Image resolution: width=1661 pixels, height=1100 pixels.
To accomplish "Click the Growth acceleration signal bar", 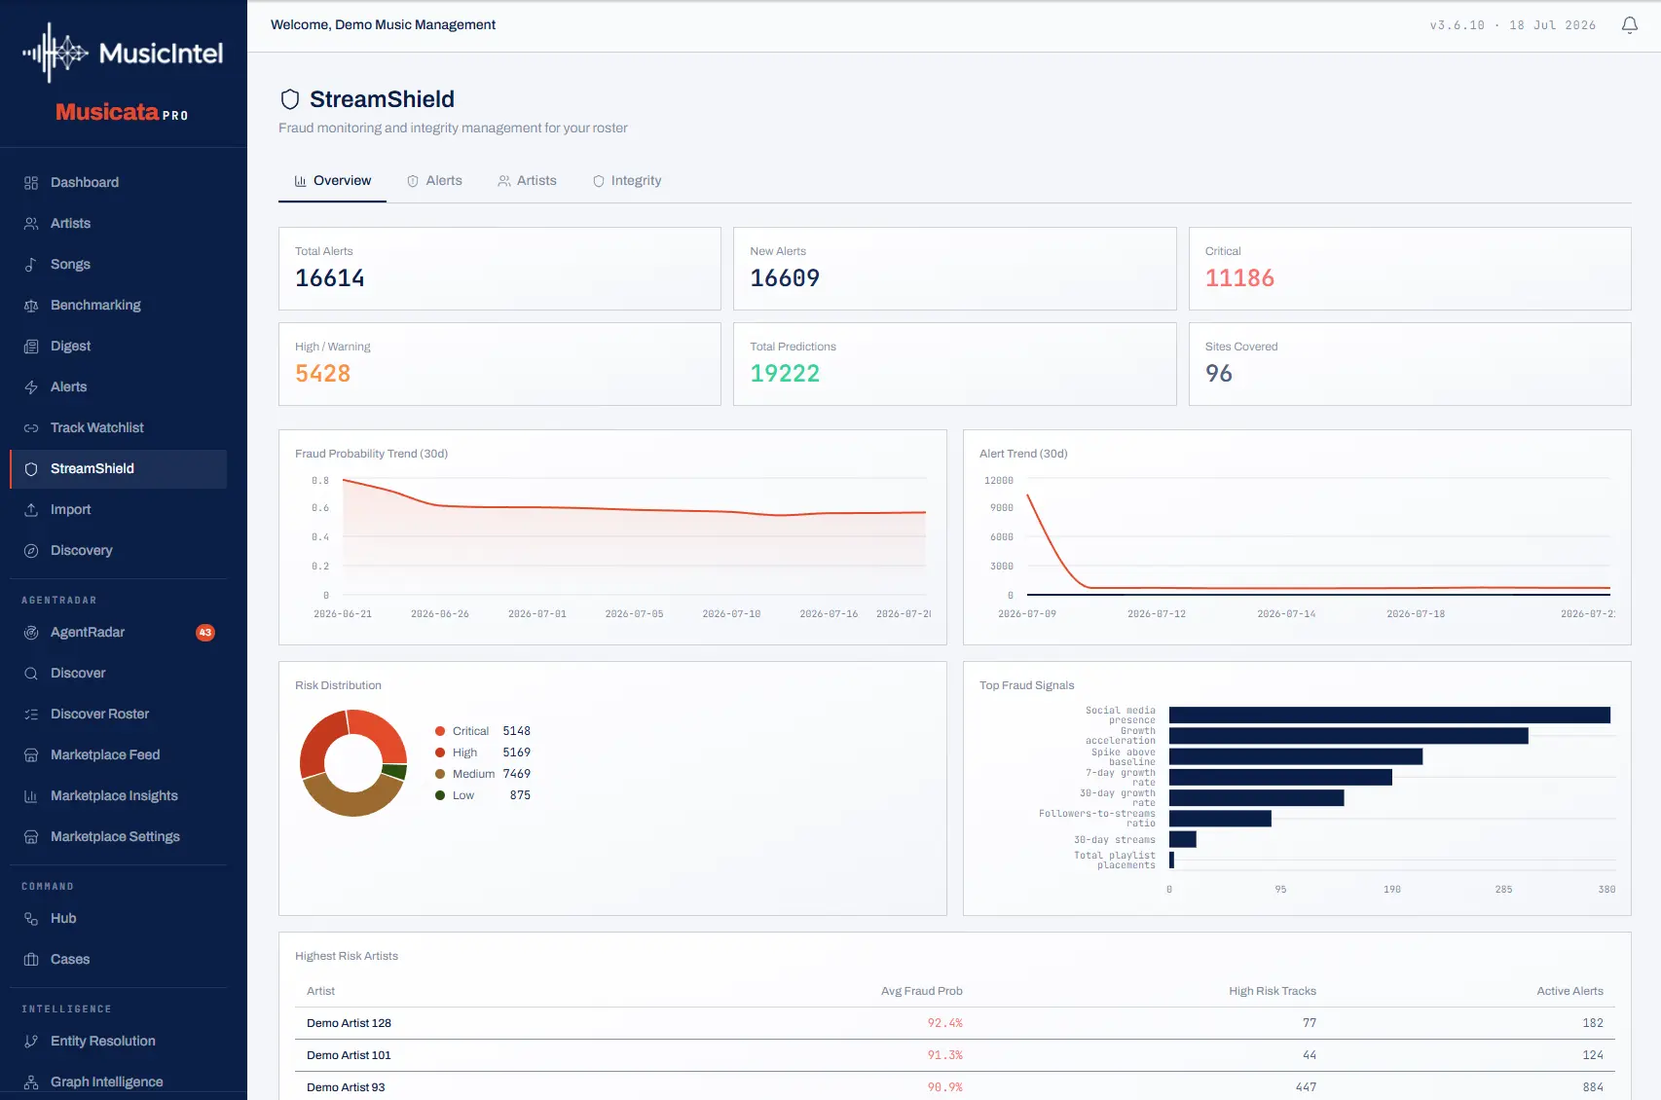I will click(x=1348, y=736).
